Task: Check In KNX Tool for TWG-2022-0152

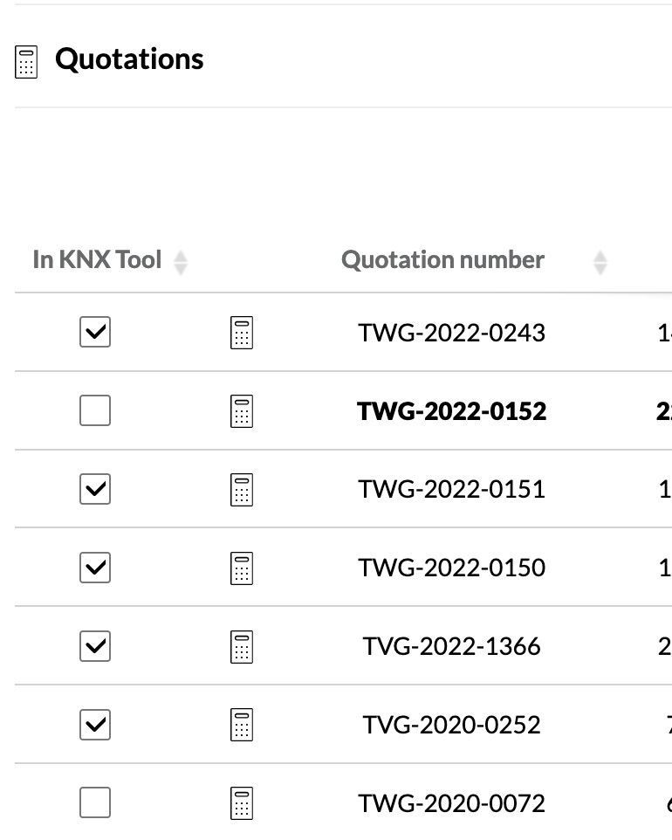Action: (95, 410)
